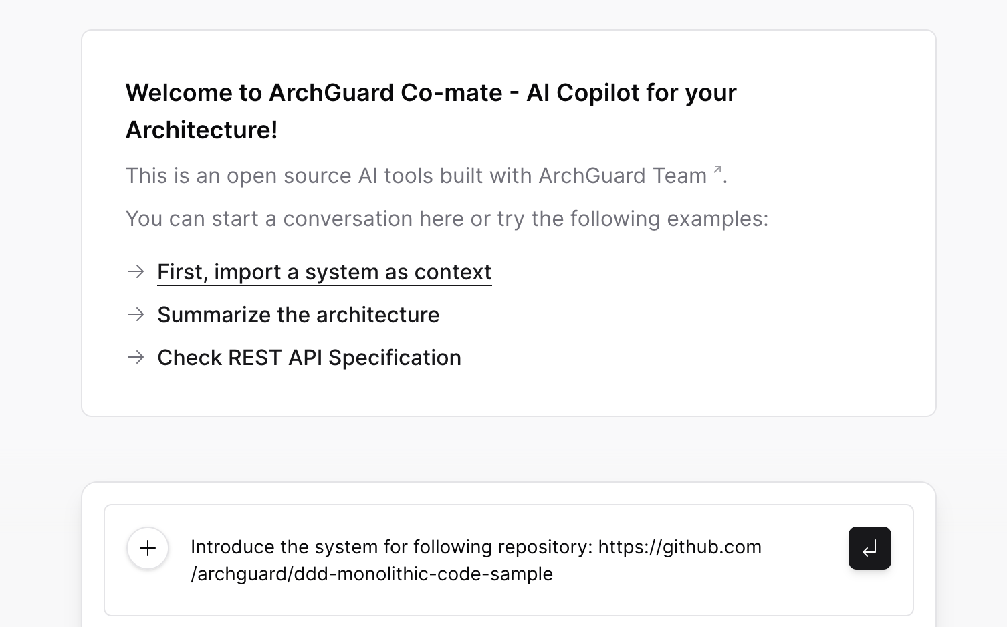Click the "Welcome to ArchGuard Co-mate" heading
This screenshot has height=627, width=1007.
click(x=431, y=111)
